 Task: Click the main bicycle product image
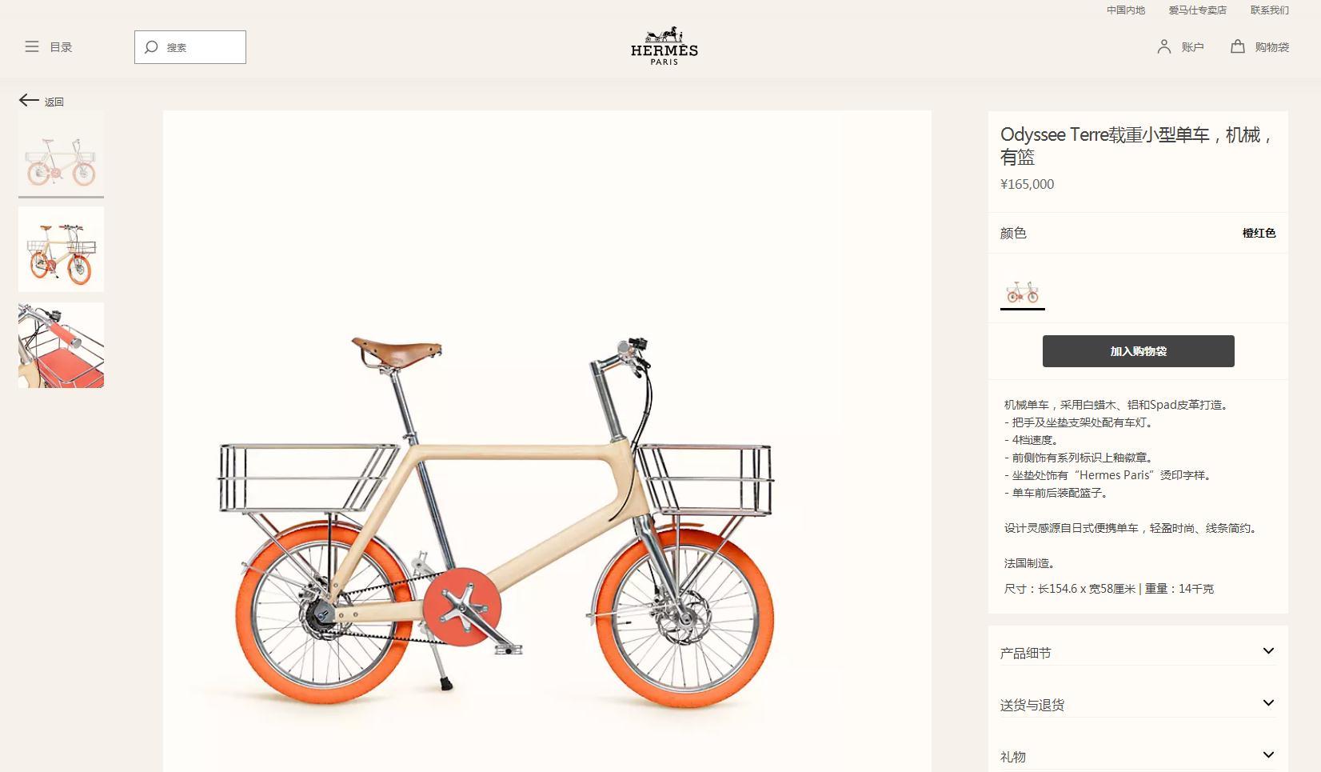pos(547,441)
